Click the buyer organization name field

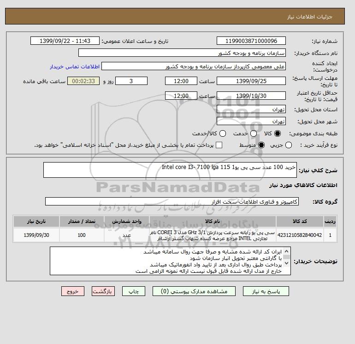point(182,53)
